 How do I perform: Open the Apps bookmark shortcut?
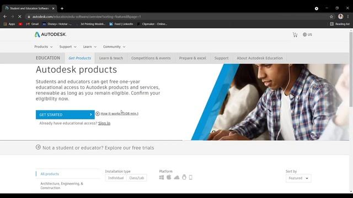point(9,24)
